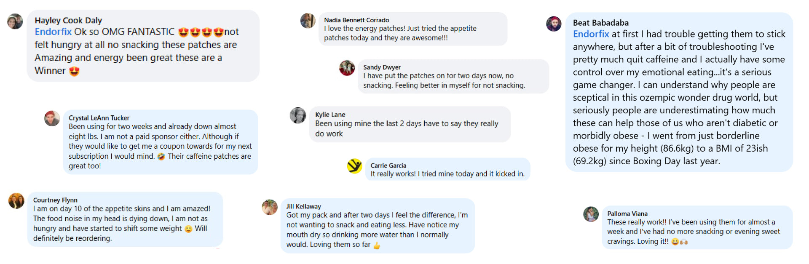Screen dimensions: 809x264
Task: Click the Kylie Lane commenter name
Action: 330,115
